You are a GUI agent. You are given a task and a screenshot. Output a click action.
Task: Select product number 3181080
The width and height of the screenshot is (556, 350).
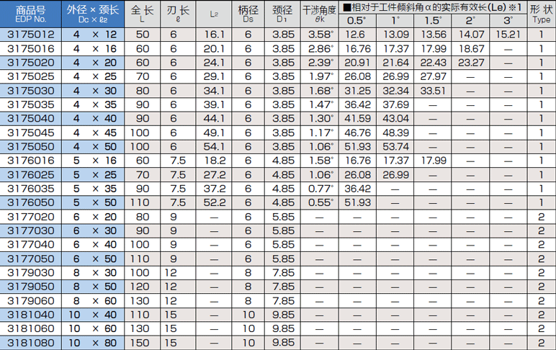tap(31, 343)
